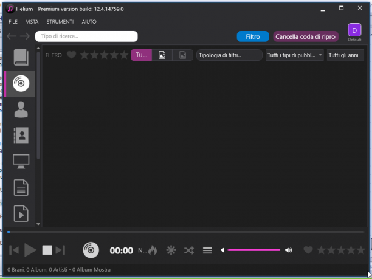
Task: Skip to next track
Action: coord(60,250)
